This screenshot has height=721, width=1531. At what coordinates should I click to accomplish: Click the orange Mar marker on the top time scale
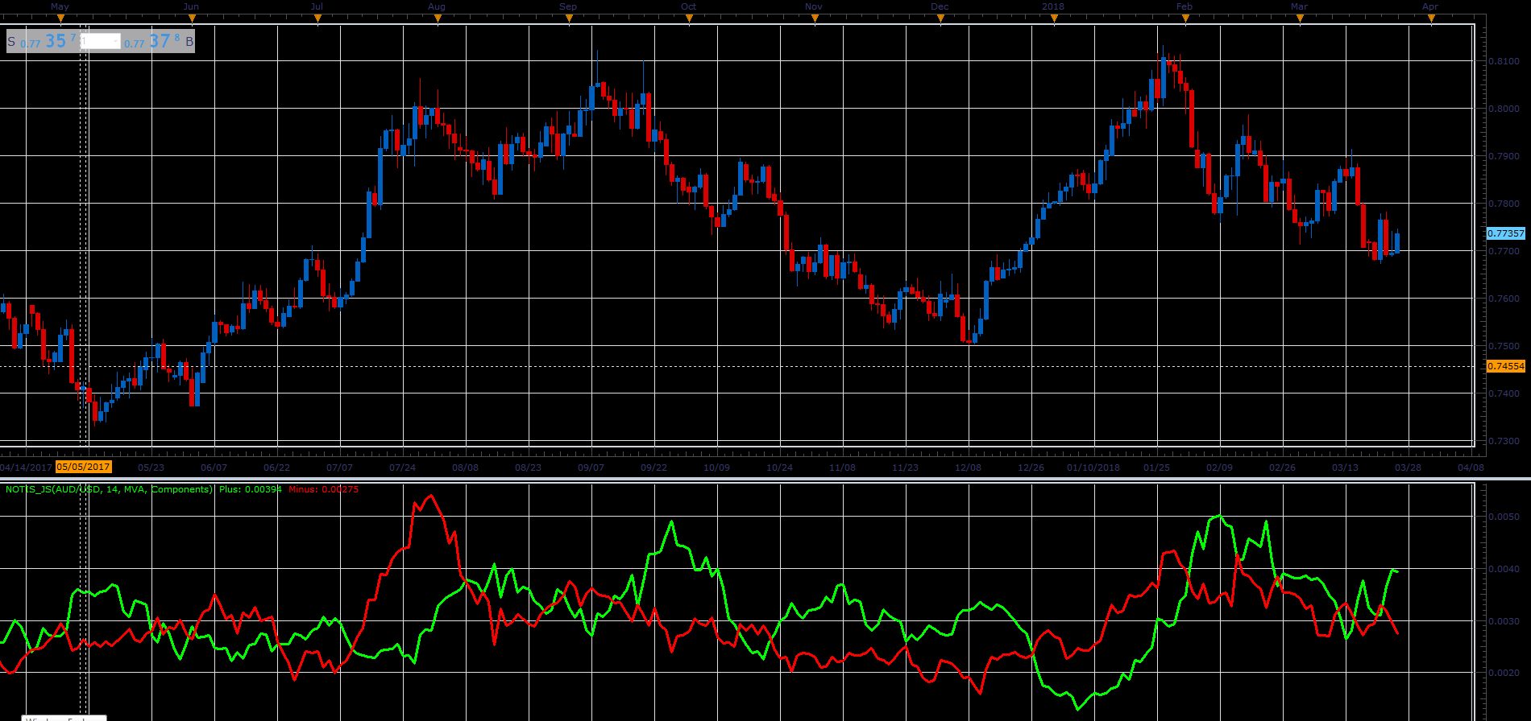pos(1300,18)
